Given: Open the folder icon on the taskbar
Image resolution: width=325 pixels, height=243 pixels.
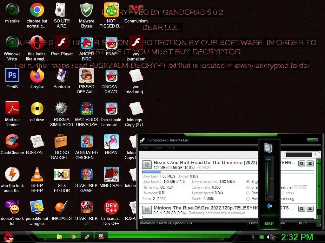Looking at the screenshot, I should click(x=59, y=237).
